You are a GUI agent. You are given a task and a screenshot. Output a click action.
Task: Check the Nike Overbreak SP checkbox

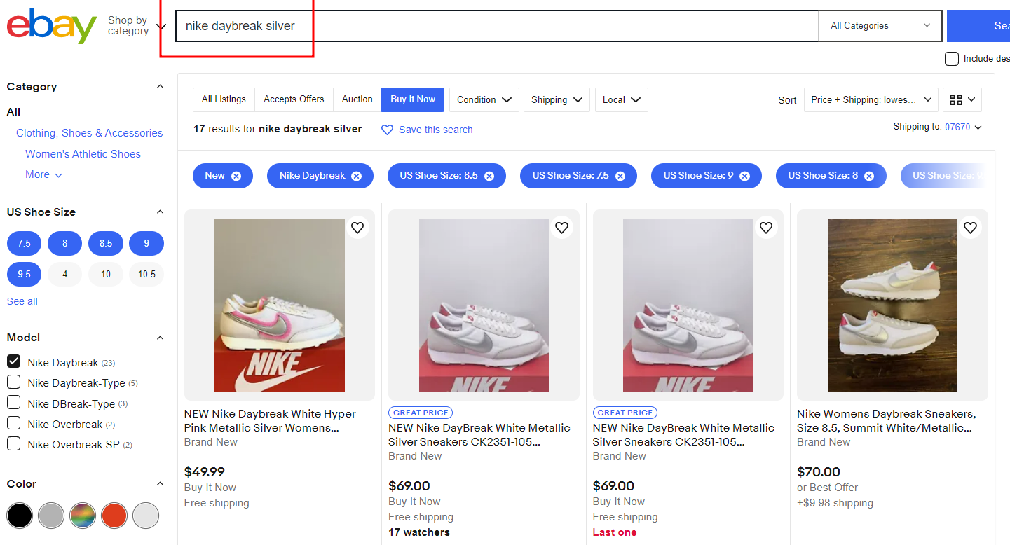click(13, 443)
